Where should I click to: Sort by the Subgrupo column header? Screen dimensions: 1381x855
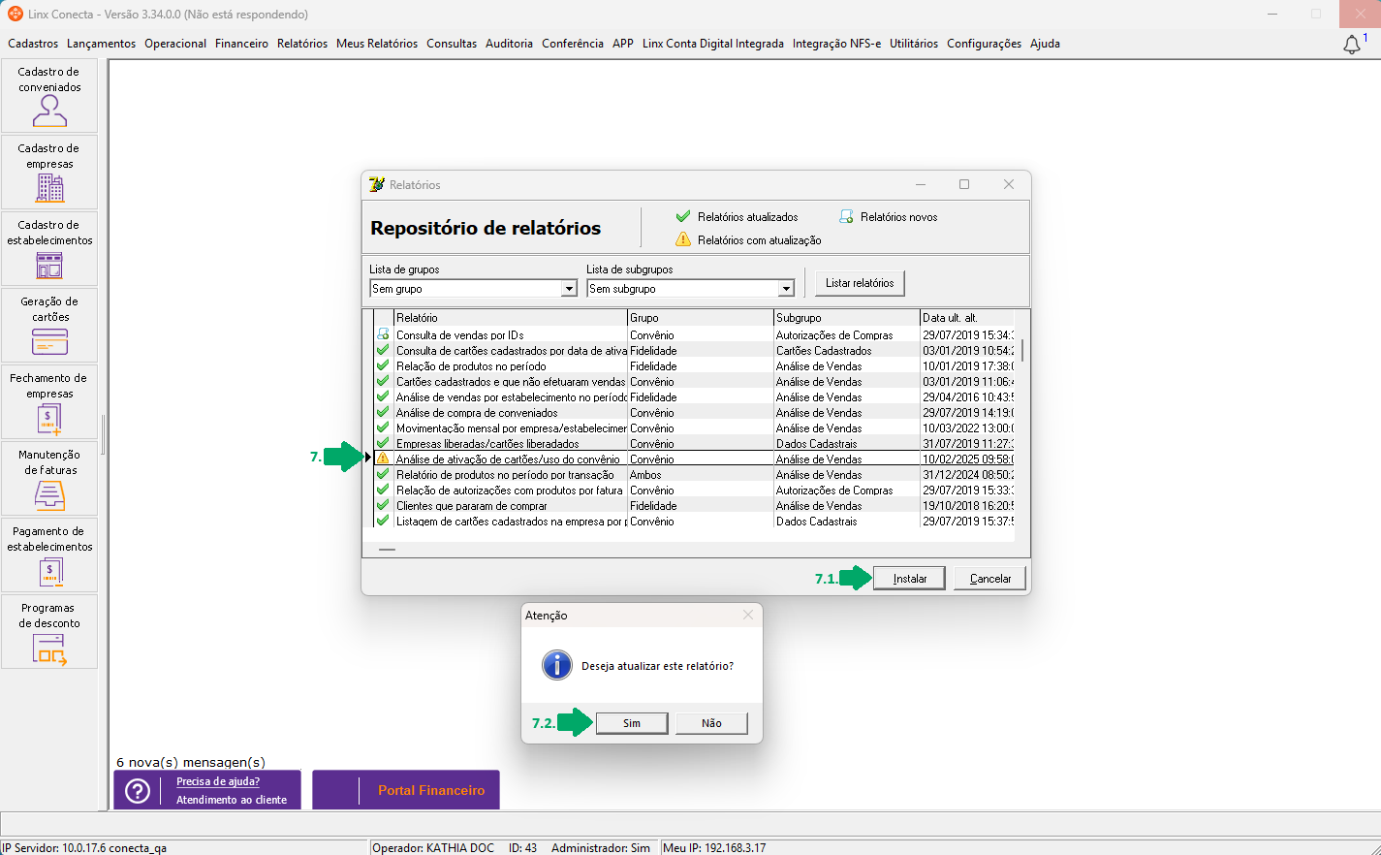pos(846,318)
